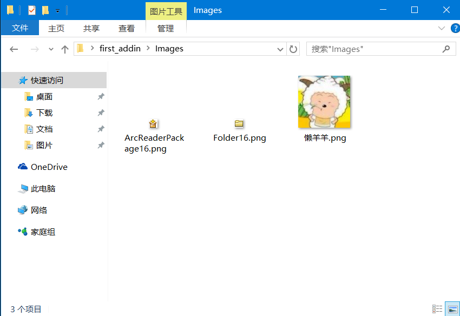Viewport: 460px width, 316px height.
Task: Go back with the left arrow
Action: pyautogui.click(x=14, y=49)
